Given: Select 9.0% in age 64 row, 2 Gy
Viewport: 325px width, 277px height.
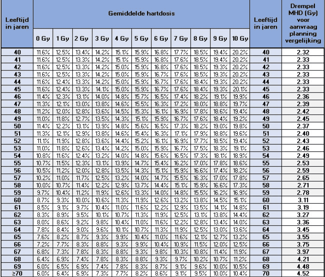Looking at the screenshot, I should click(82, 230).
